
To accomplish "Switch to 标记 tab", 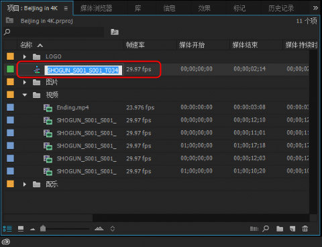I will 239,9.
